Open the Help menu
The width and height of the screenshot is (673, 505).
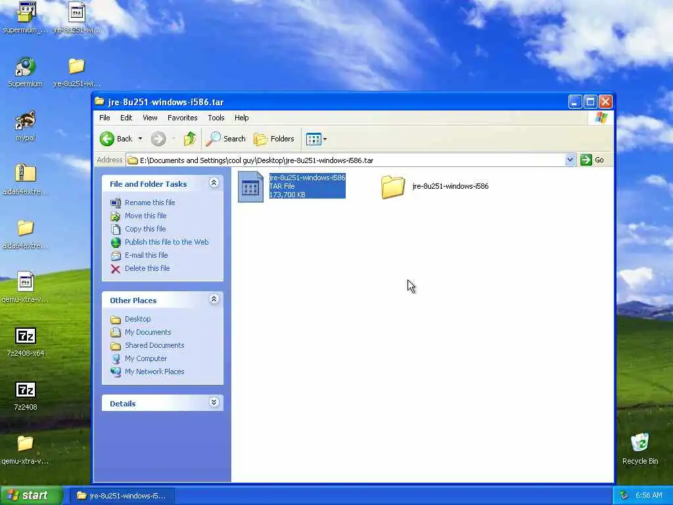241,118
